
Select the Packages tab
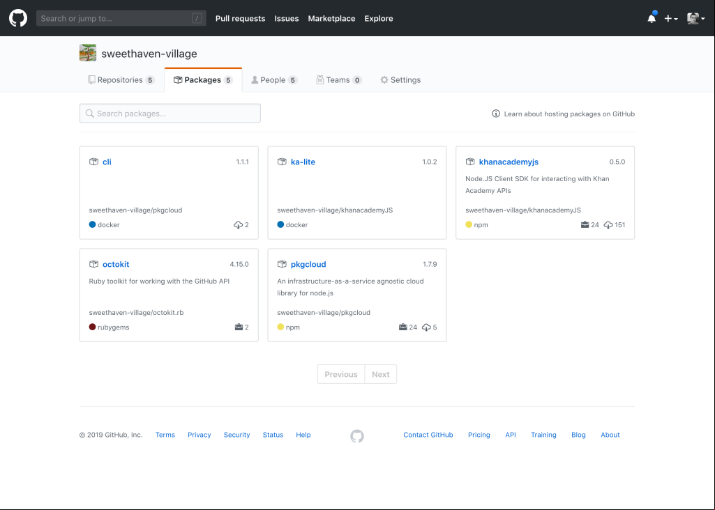tap(204, 79)
